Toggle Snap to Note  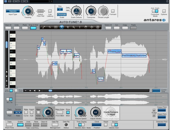point(33,28)
